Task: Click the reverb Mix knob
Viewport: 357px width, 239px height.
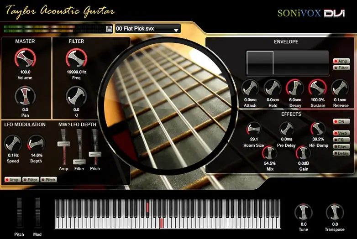Action: tap(269, 153)
